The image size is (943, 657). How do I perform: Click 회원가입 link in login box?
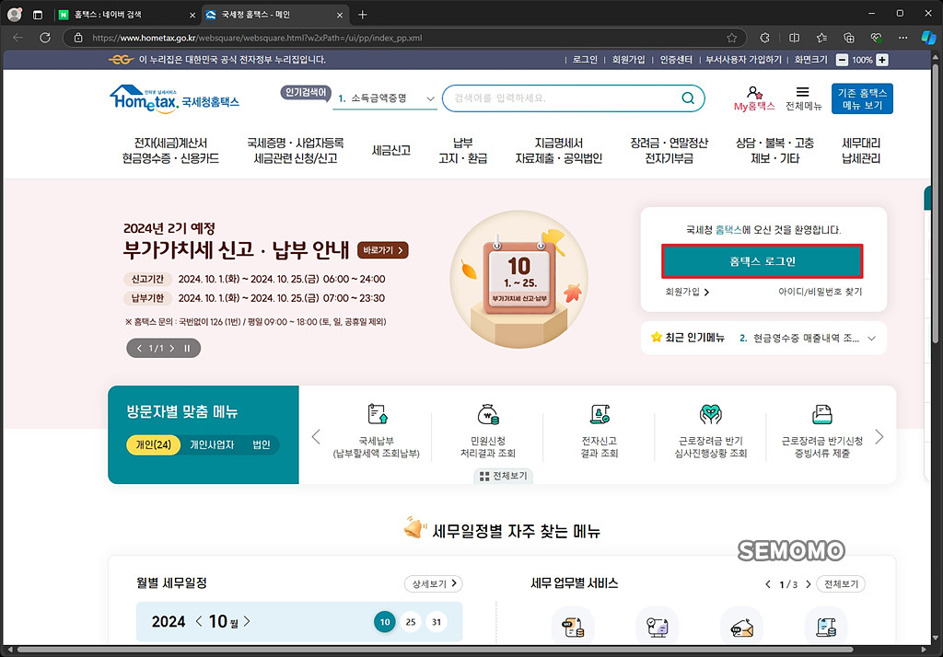pyautogui.click(x=687, y=292)
